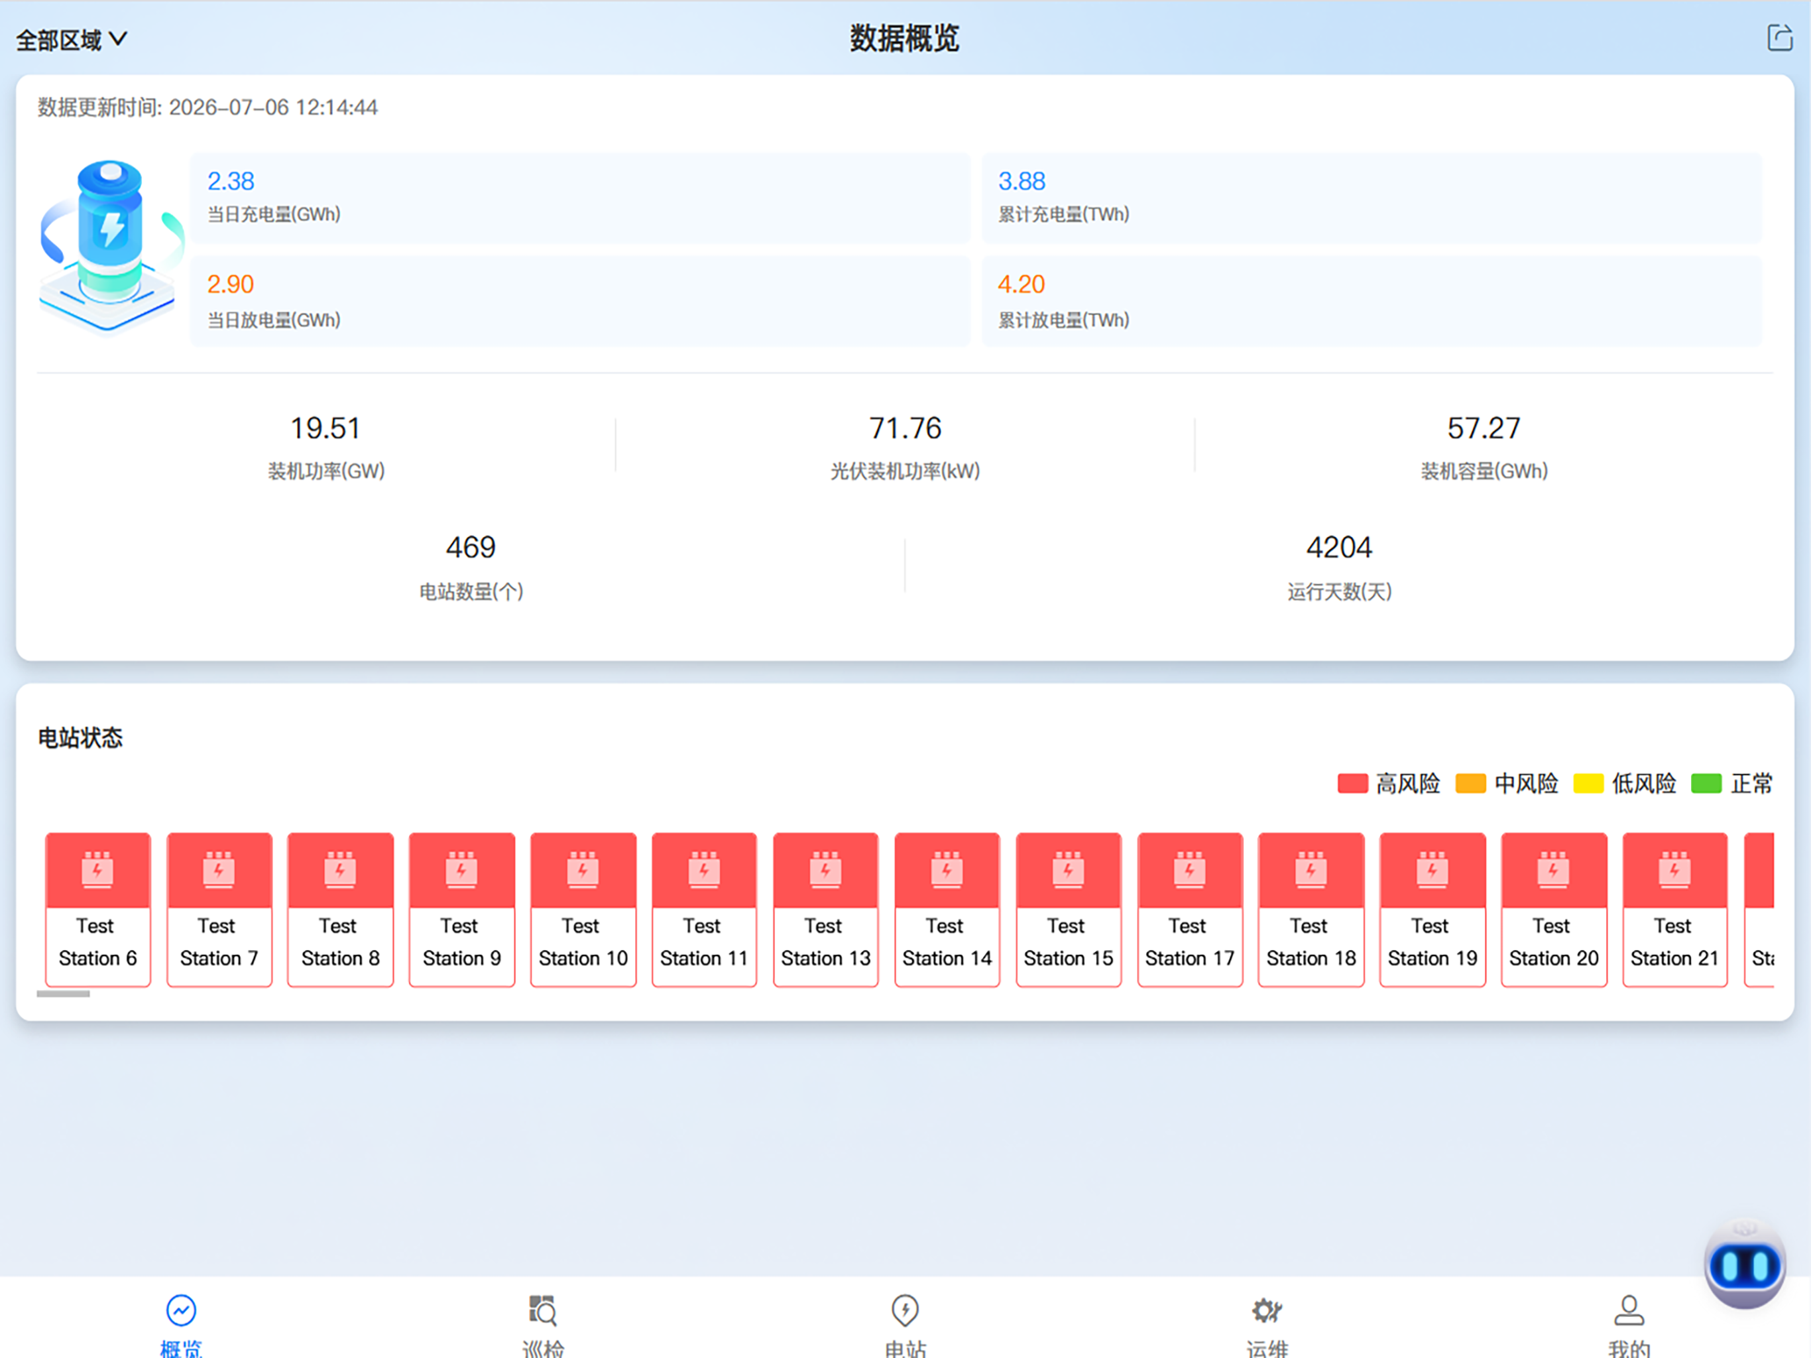Open the Test Station 6 card
This screenshot has height=1358, width=1811.
point(98,909)
